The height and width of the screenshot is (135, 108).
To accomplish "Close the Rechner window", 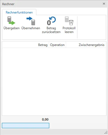I will pyautogui.click(x=104, y=4).
